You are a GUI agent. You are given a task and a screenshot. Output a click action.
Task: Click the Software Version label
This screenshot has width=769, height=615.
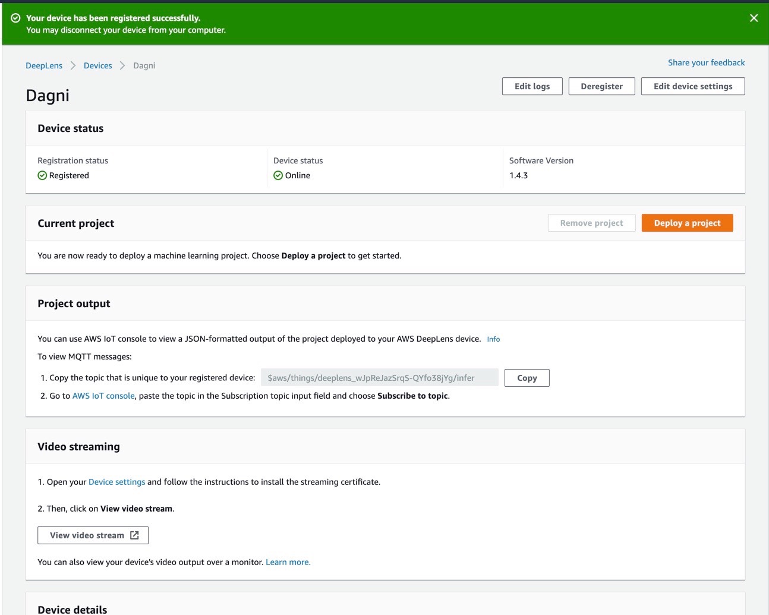click(541, 160)
